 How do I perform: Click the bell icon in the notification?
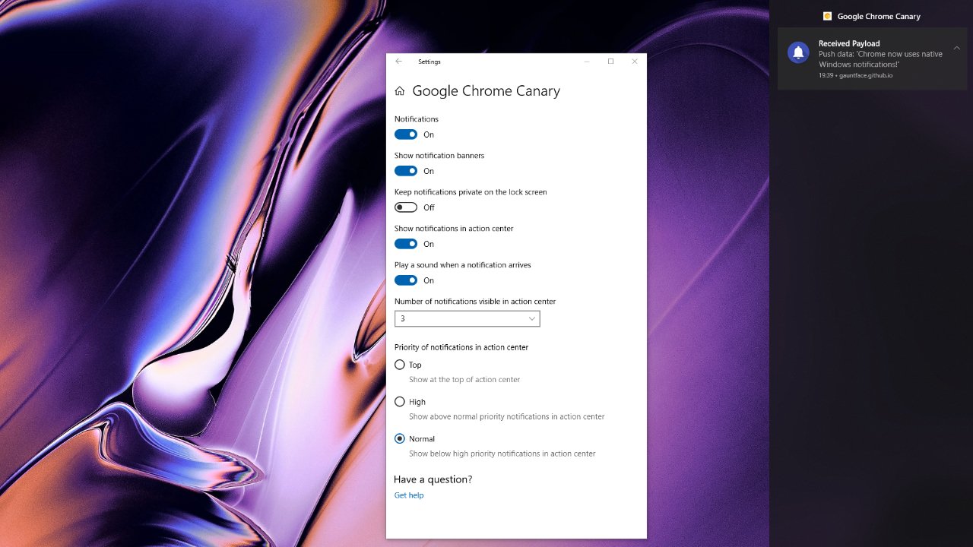pos(798,52)
